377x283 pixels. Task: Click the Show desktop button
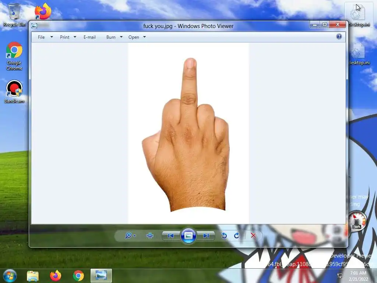(374, 276)
